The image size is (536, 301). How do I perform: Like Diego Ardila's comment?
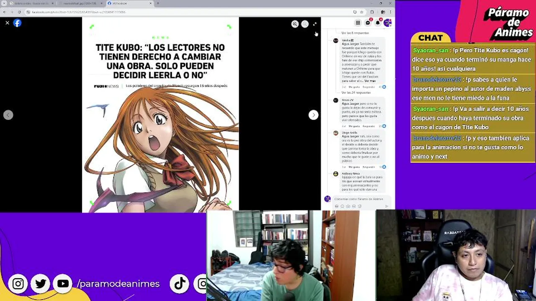(354, 167)
